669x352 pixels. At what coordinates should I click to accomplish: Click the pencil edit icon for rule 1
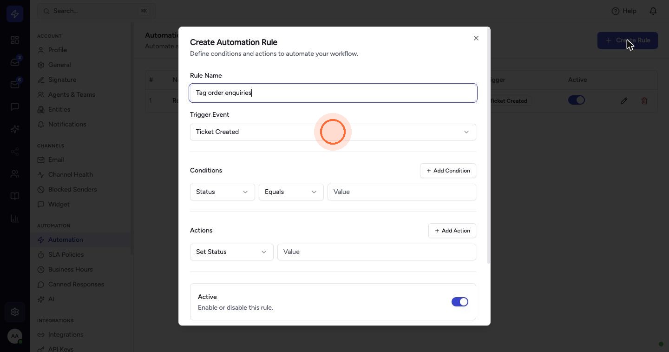coord(624,100)
